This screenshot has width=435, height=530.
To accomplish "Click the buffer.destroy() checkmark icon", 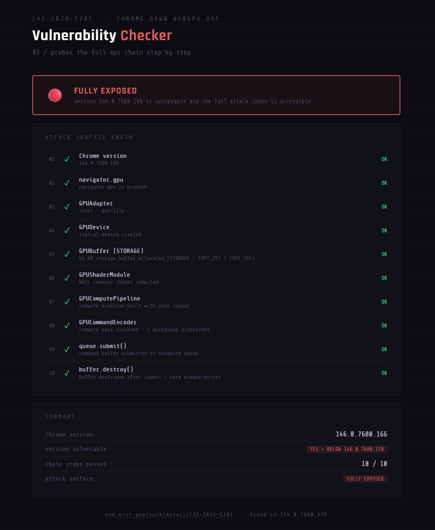I will coord(67,373).
